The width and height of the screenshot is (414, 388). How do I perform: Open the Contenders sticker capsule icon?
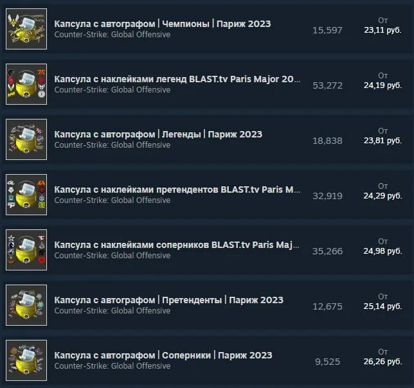[26, 195]
